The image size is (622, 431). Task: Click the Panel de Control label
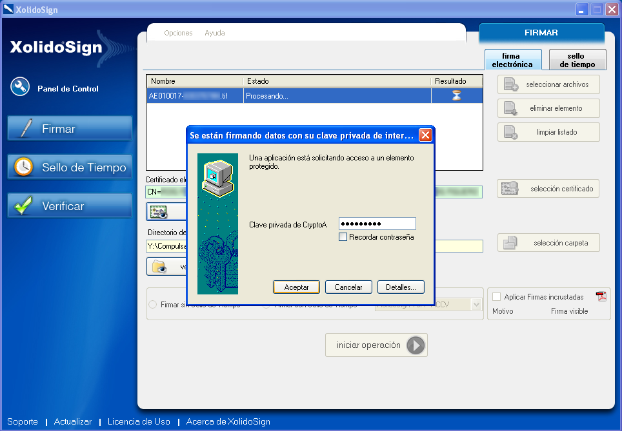pyautogui.click(x=68, y=89)
